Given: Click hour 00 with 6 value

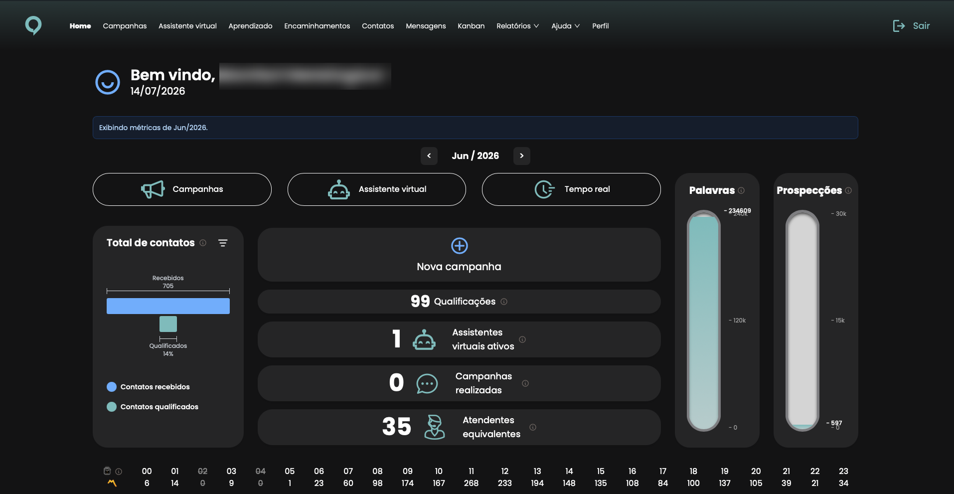Looking at the screenshot, I should (x=147, y=477).
